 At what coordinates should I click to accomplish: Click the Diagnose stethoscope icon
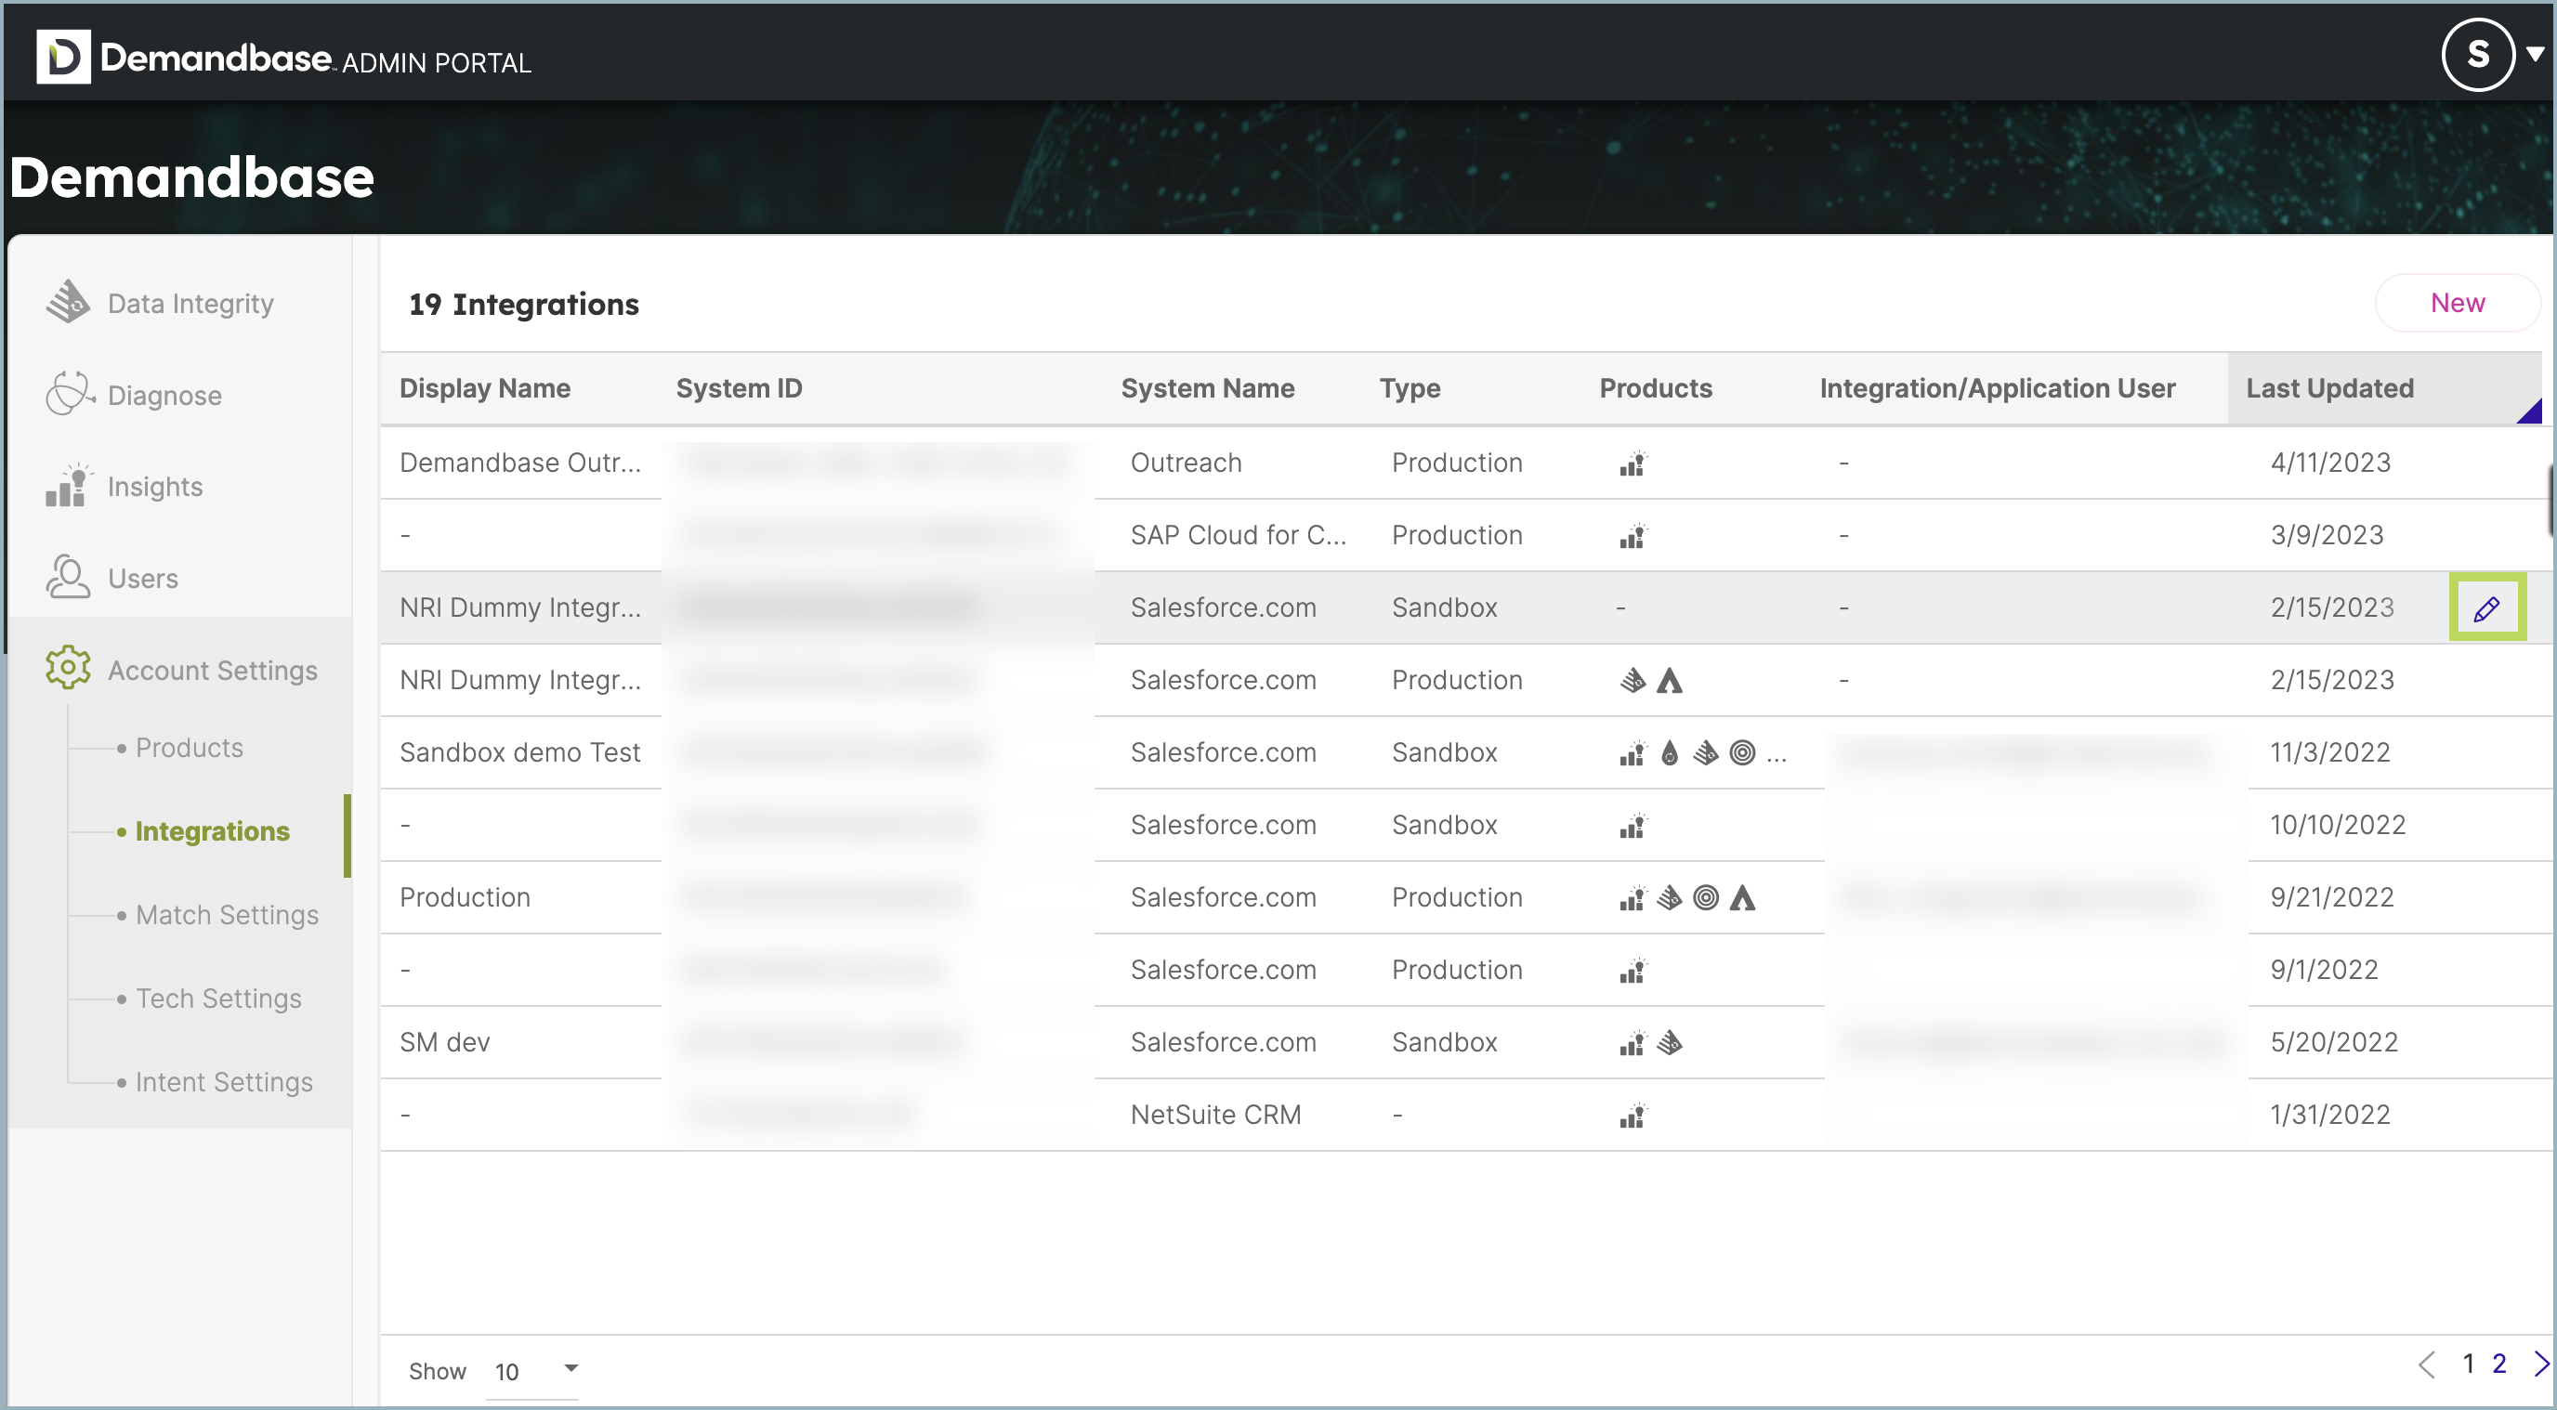pos(69,394)
